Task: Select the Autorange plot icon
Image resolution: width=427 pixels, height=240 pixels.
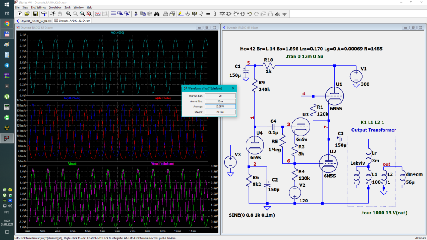Action: [88, 14]
